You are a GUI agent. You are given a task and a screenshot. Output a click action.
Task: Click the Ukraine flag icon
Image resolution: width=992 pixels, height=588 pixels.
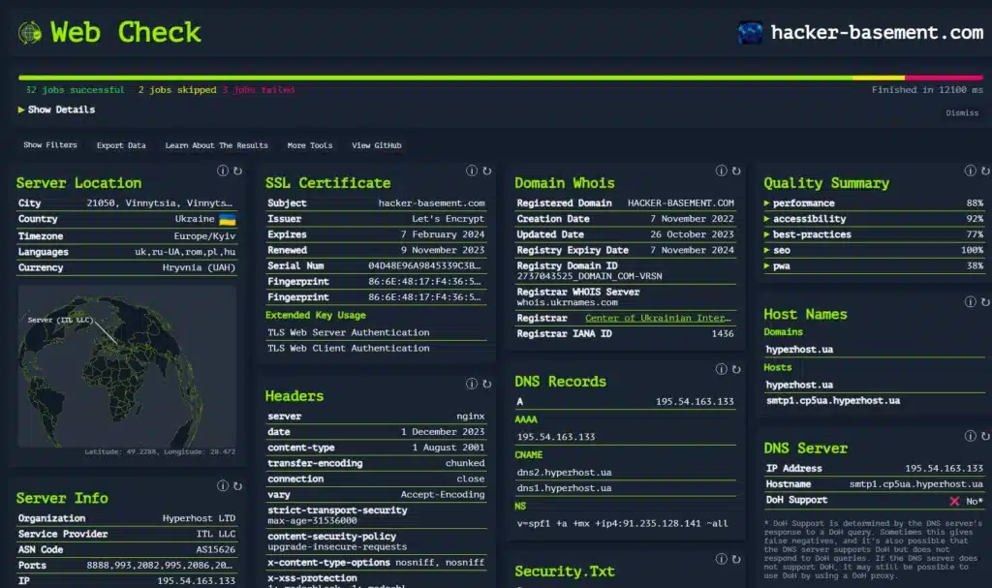click(x=227, y=220)
